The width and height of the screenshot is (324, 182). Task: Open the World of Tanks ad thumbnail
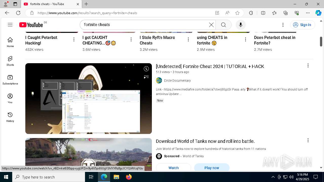pos(89,154)
